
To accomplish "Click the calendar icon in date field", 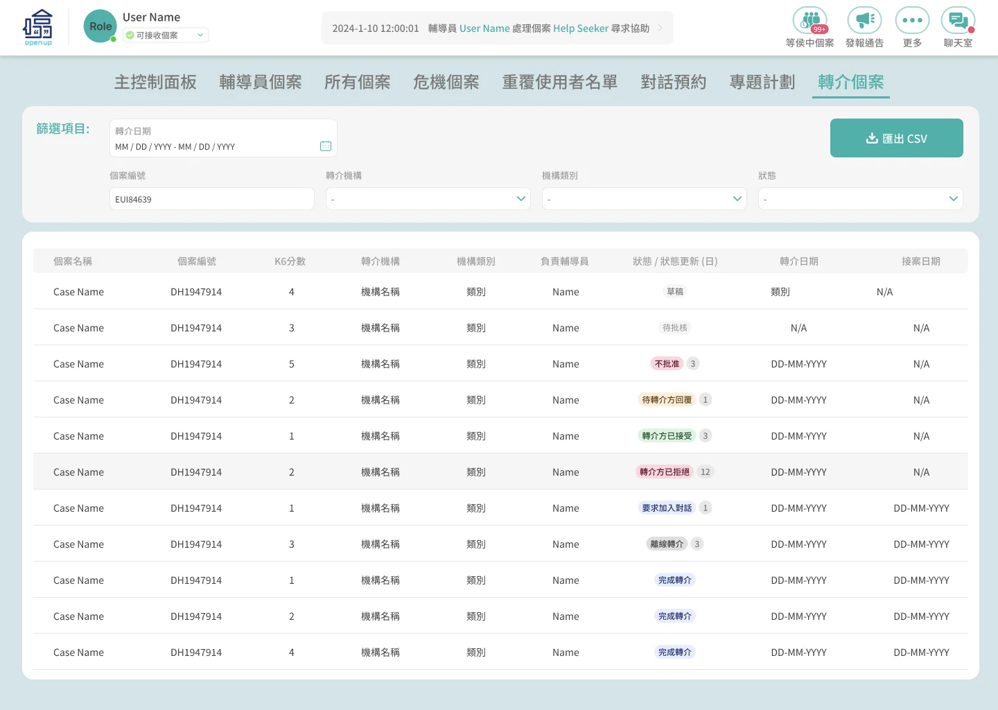I will [x=326, y=146].
